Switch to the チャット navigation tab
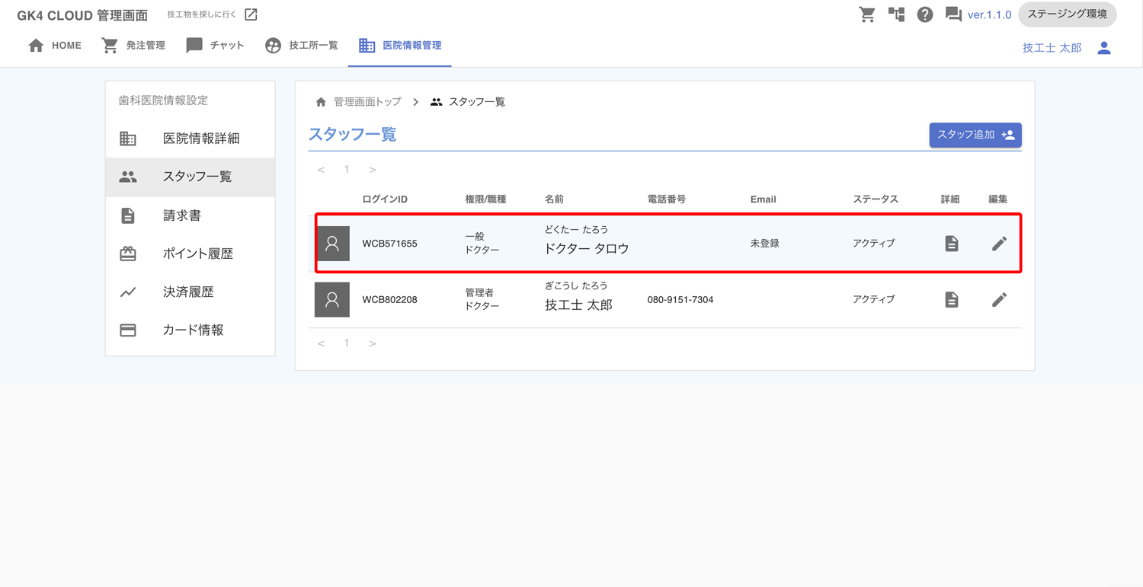The height and width of the screenshot is (587, 1143). point(216,46)
